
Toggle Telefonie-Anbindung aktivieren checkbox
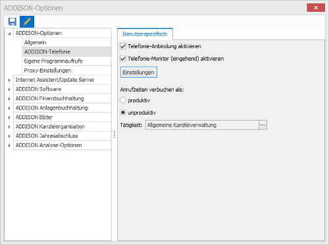tap(123, 46)
